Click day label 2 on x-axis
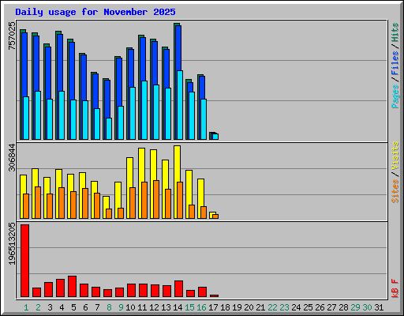The image size is (404, 316). [x=38, y=307]
